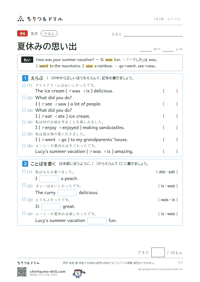Click the answer bracket for 'see / saw'
The image size is (200, 282).
tap(170, 104)
